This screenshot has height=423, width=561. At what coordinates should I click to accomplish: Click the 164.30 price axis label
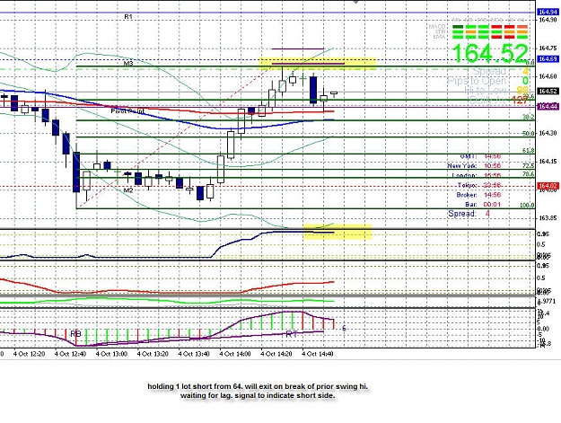pos(548,133)
